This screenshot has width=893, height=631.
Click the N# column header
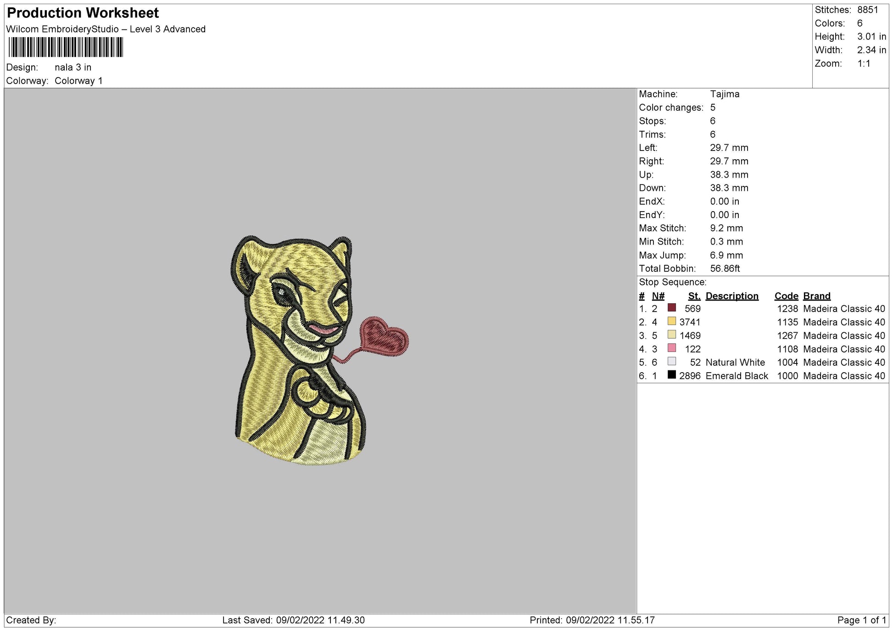[x=658, y=296]
